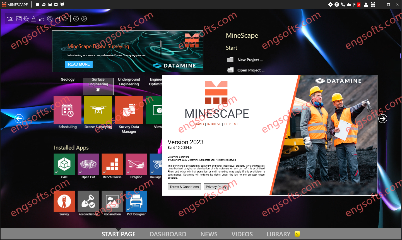Open the flag notifications with red 0 badge

click(357, 4)
